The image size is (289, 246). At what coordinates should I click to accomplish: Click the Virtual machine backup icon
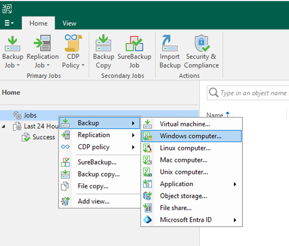pyautogui.click(x=148, y=124)
